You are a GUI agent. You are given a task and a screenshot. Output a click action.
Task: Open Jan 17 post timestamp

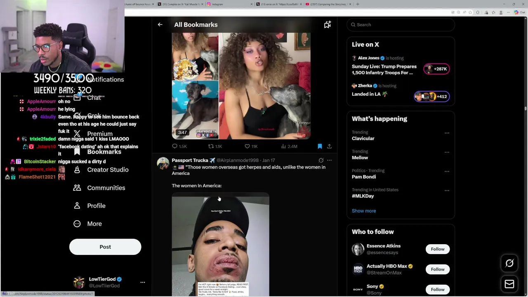(269, 160)
